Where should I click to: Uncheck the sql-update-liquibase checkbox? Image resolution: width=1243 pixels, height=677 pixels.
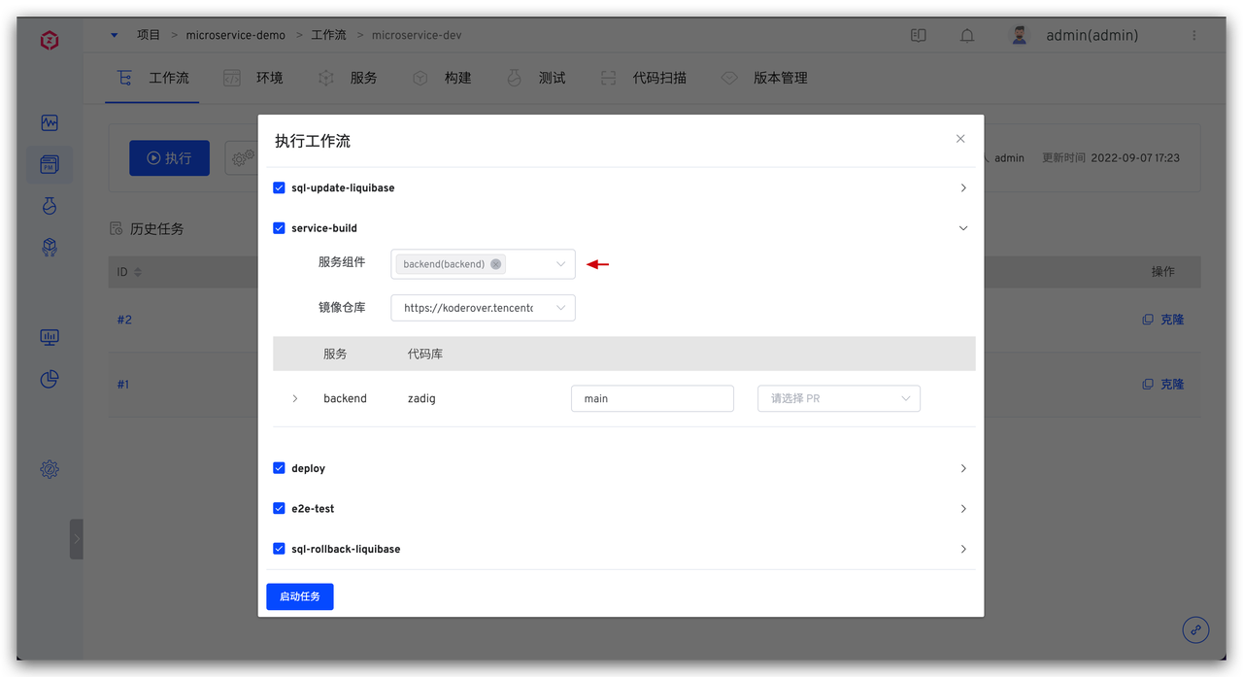point(279,187)
